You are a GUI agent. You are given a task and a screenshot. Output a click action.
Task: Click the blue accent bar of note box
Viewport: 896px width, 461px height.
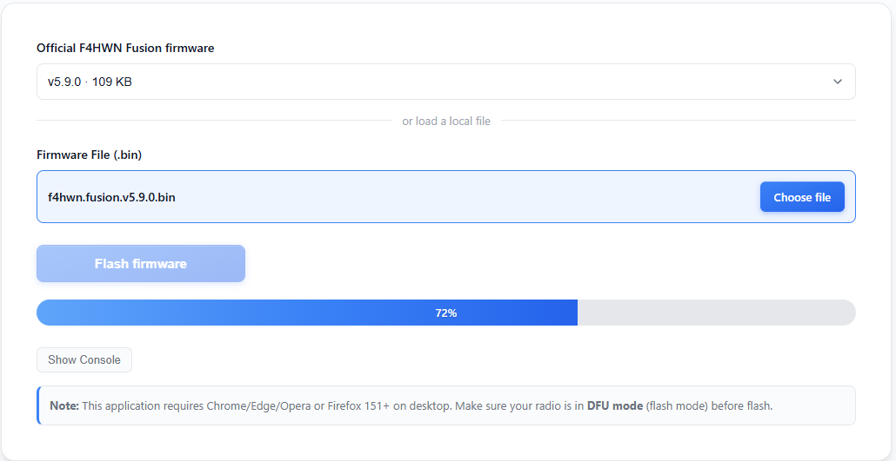(38, 405)
